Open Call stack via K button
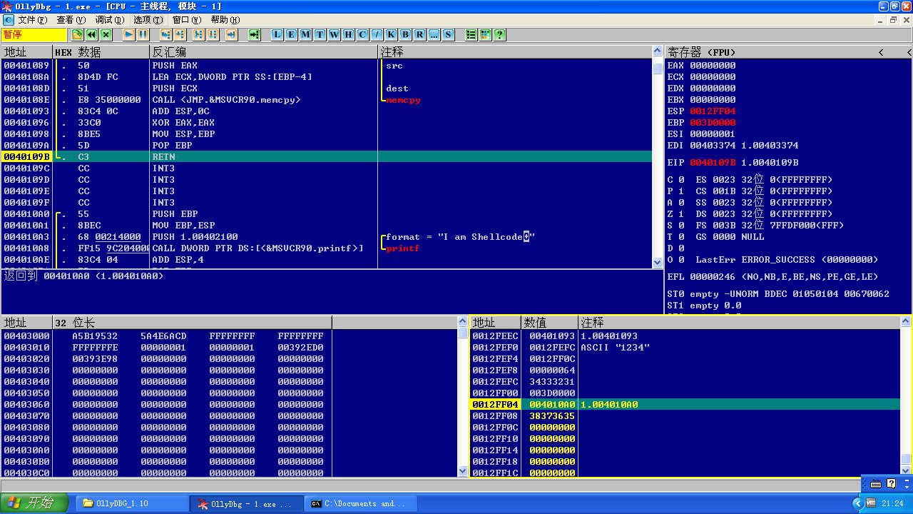This screenshot has height=514, width=913. click(x=392, y=34)
